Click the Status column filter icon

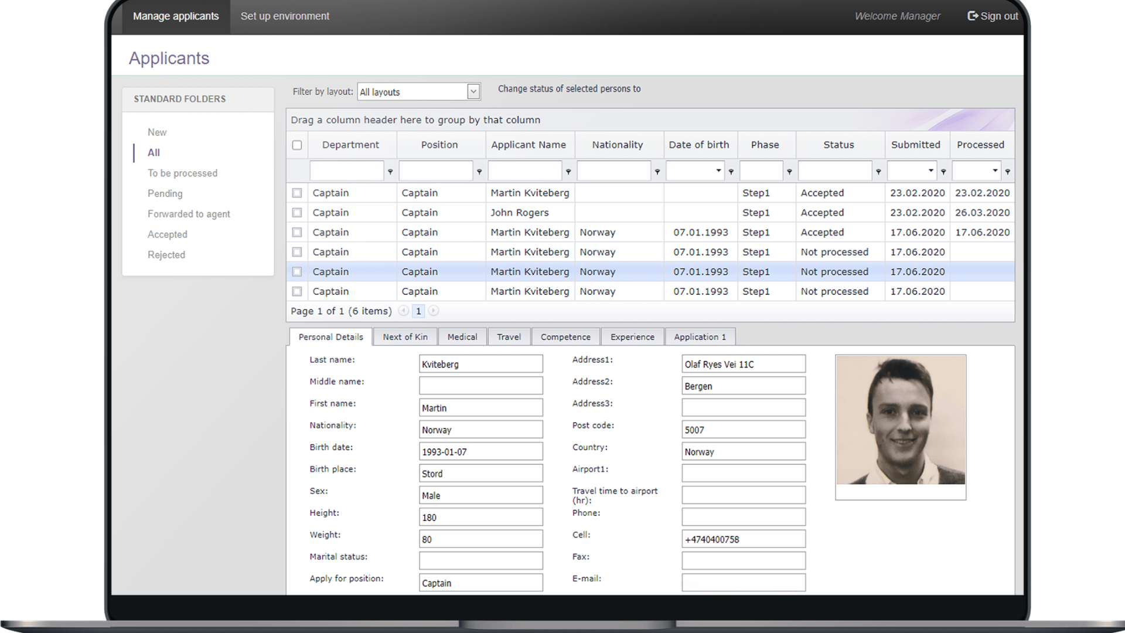tap(878, 172)
